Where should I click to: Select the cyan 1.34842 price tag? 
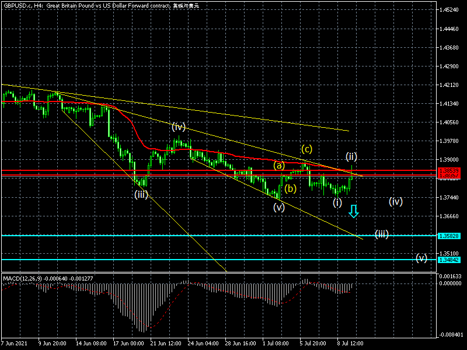click(449, 260)
